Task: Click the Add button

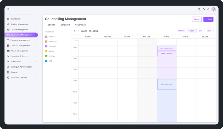Action: point(208,19)
